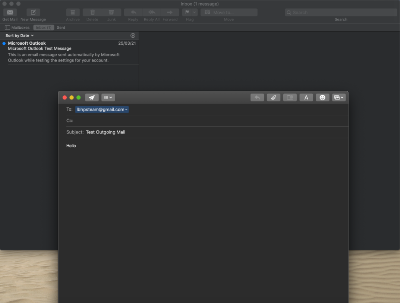
Task: Enable the unread message filter
Action: click(x=133, y=35)
